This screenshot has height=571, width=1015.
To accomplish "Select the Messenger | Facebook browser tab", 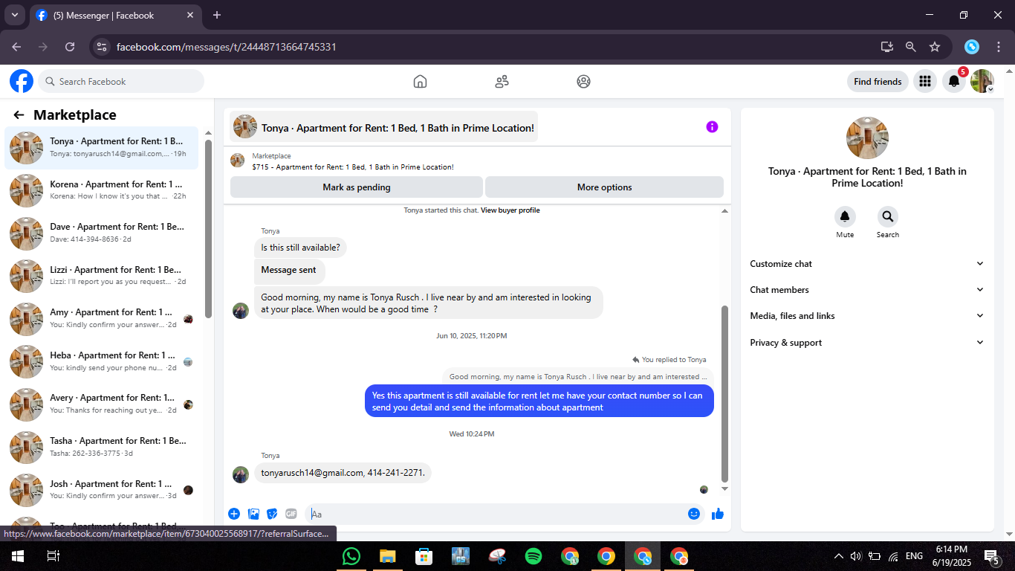I will click(x=115, y=15).
